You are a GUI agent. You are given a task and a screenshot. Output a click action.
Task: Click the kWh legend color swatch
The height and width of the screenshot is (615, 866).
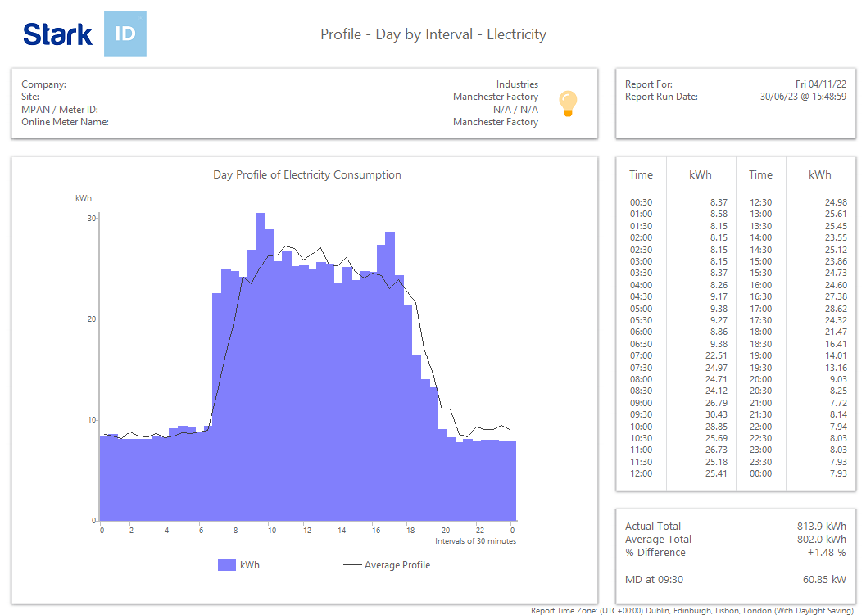(x=227, y=564)
